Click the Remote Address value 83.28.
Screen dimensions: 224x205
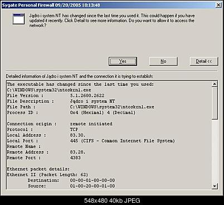[77, 152]
